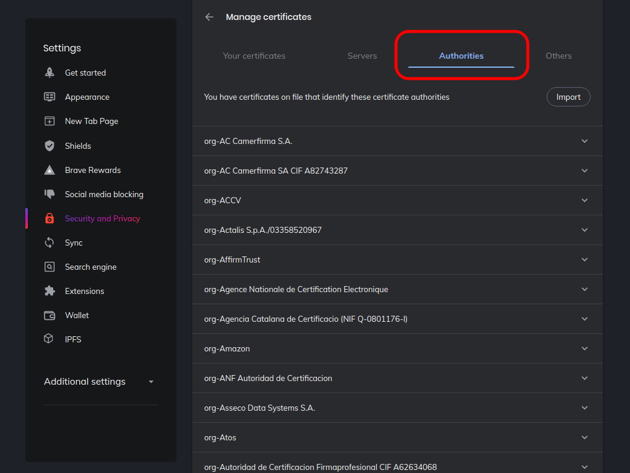The width and height of the screenshot is (630, 473).
Task: Expand the org-AffirmTrust certificate list
Action: [x=584, y=259]
